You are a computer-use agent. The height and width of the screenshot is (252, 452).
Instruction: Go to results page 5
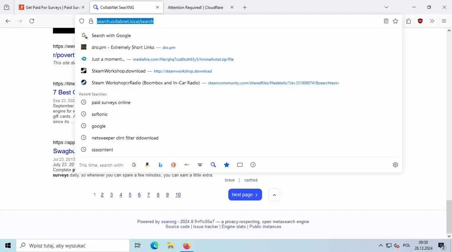click(x=130, y=195)
